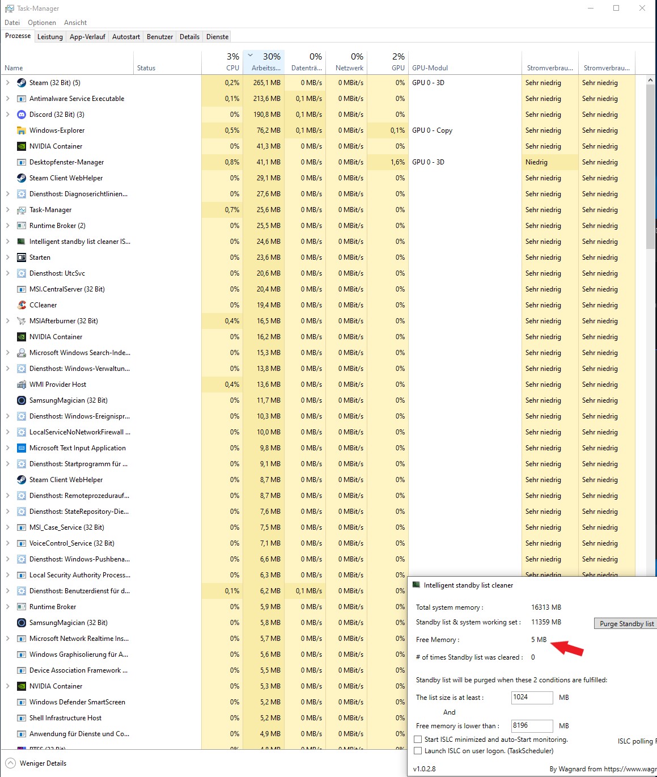Click the Starten process icon

tap(22, 257)
